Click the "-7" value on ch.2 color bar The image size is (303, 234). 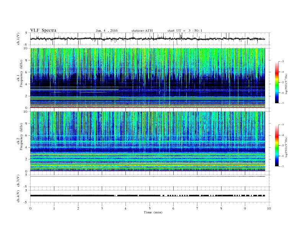pos(282,166)
